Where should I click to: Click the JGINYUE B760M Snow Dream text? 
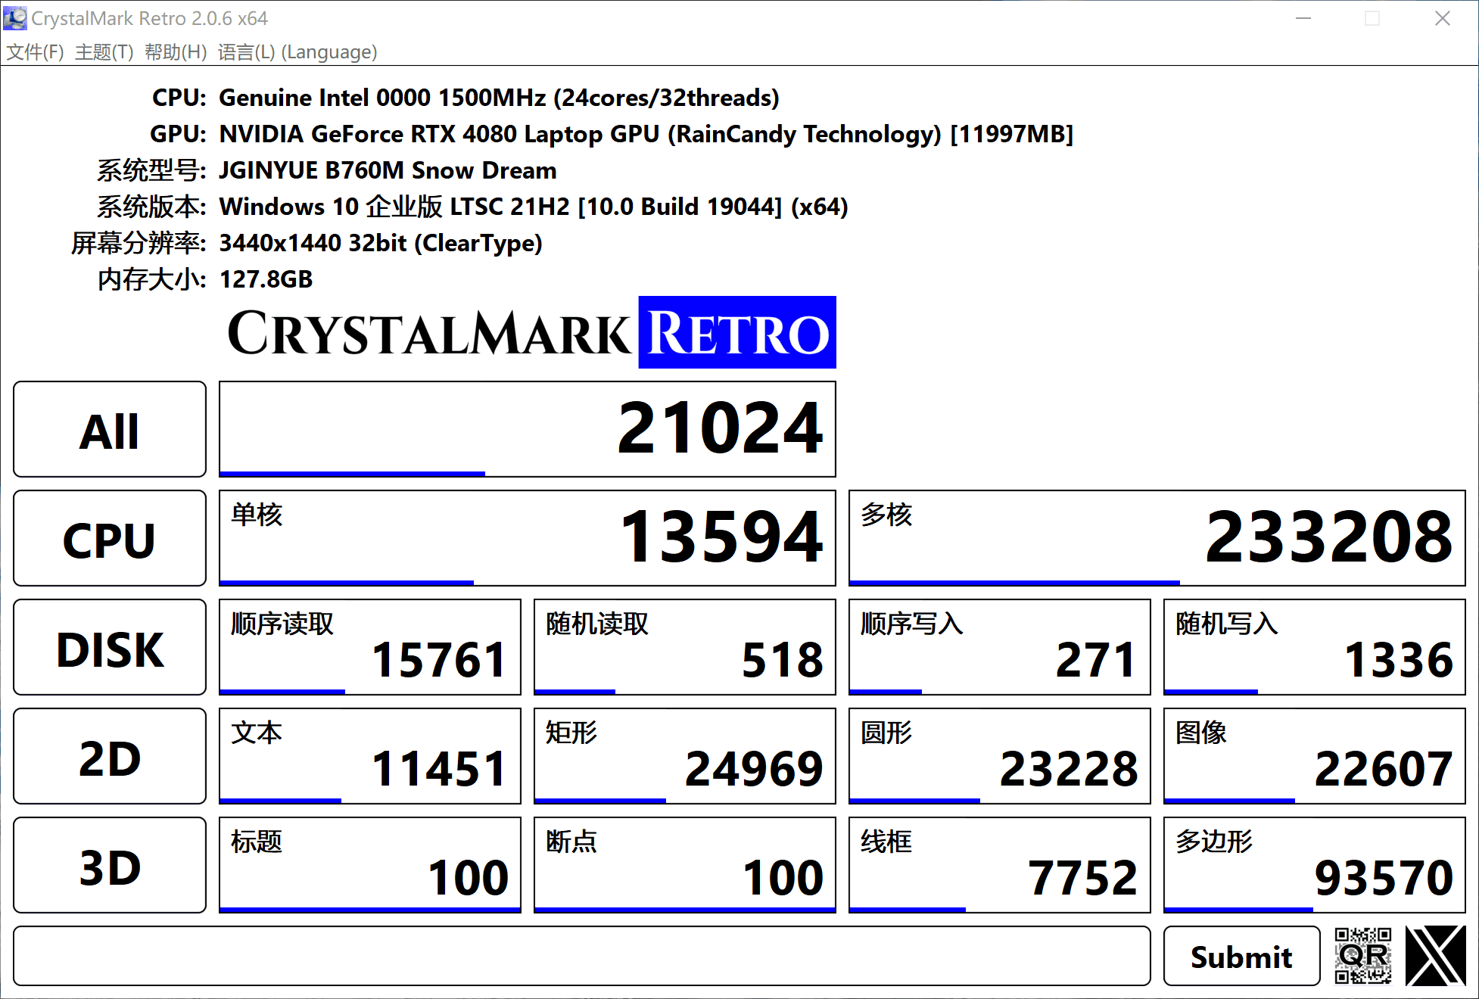click(x=388, y=170)
